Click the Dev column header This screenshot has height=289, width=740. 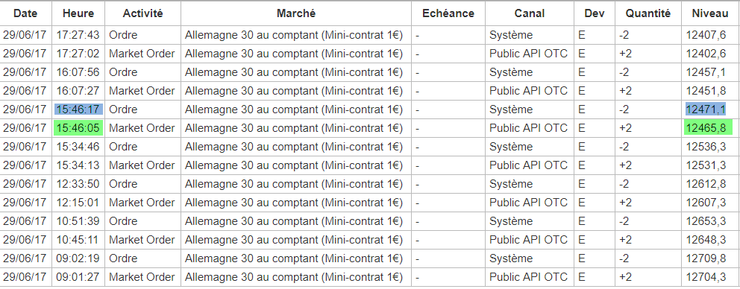595,13
